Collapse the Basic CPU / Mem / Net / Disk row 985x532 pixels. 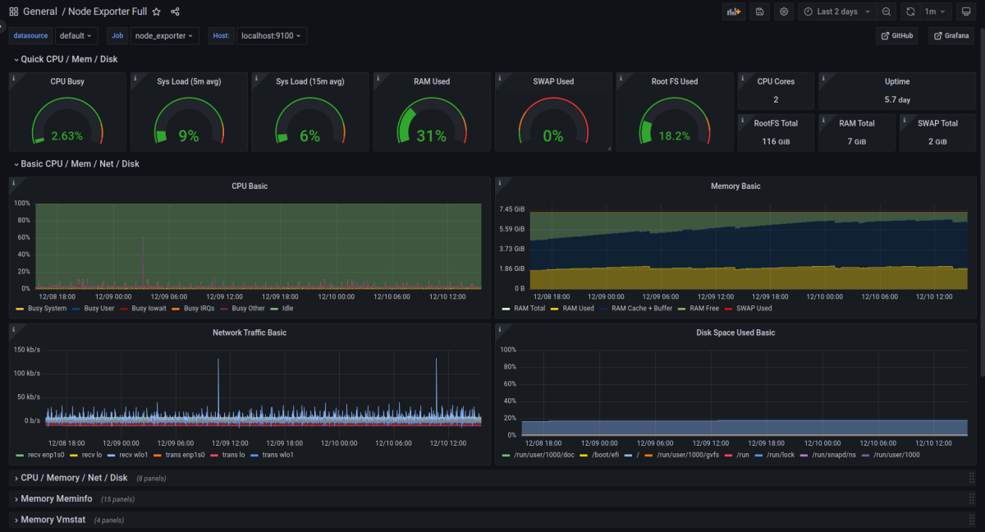pos(80,163)
